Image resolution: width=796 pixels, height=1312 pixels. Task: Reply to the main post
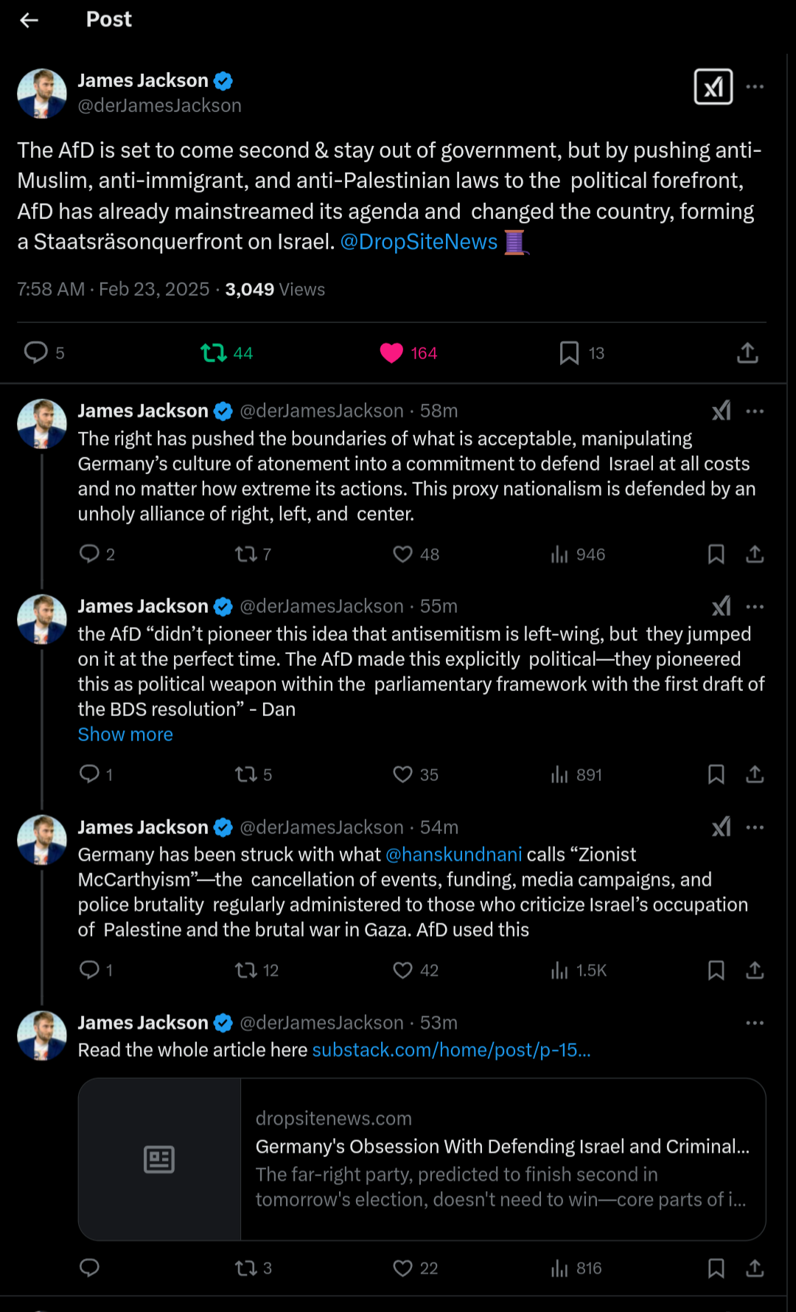[36, 353]
